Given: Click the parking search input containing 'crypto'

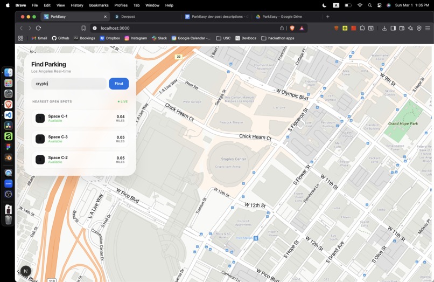Looking at the screenshot, I should [68, 84].
